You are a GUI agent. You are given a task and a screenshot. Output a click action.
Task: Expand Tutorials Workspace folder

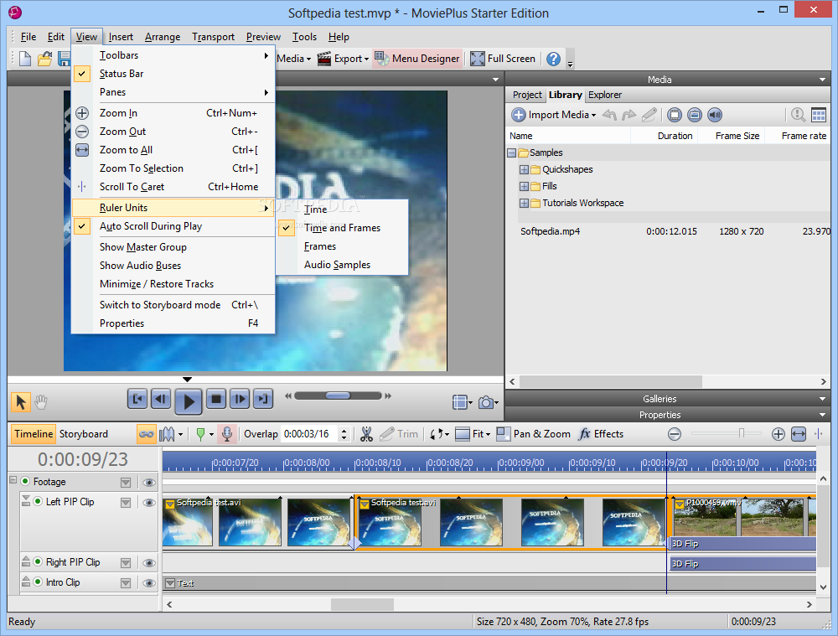[524, 203]
